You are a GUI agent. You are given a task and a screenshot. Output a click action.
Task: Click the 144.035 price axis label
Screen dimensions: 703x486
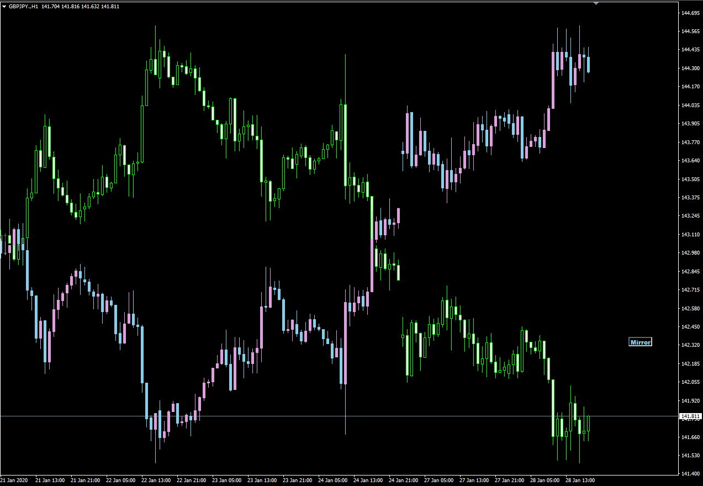pos(691,105)
